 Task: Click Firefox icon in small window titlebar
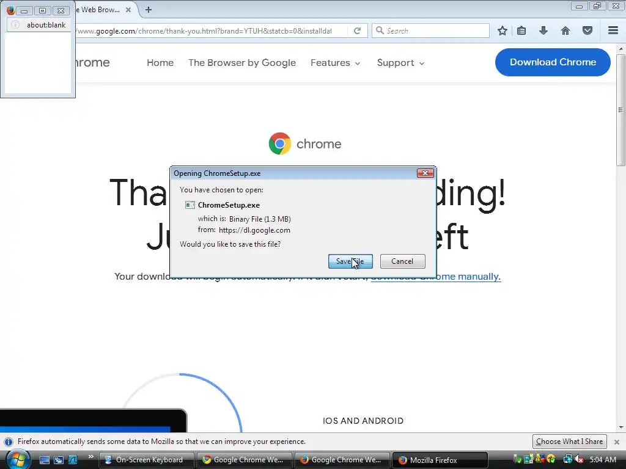coord(11,10)
